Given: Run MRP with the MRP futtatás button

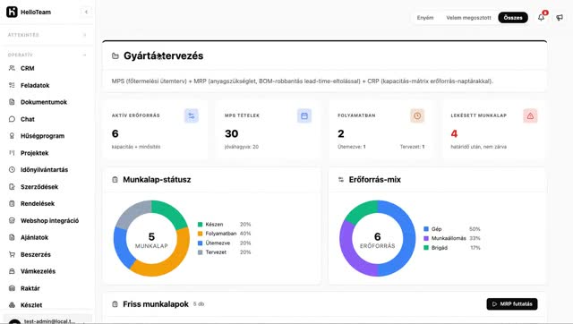Looking at the screenshot, I should click(x=512, y=304).
